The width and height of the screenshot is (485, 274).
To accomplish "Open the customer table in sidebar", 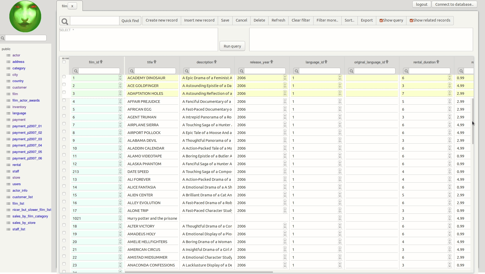I will tap(20, 88).
